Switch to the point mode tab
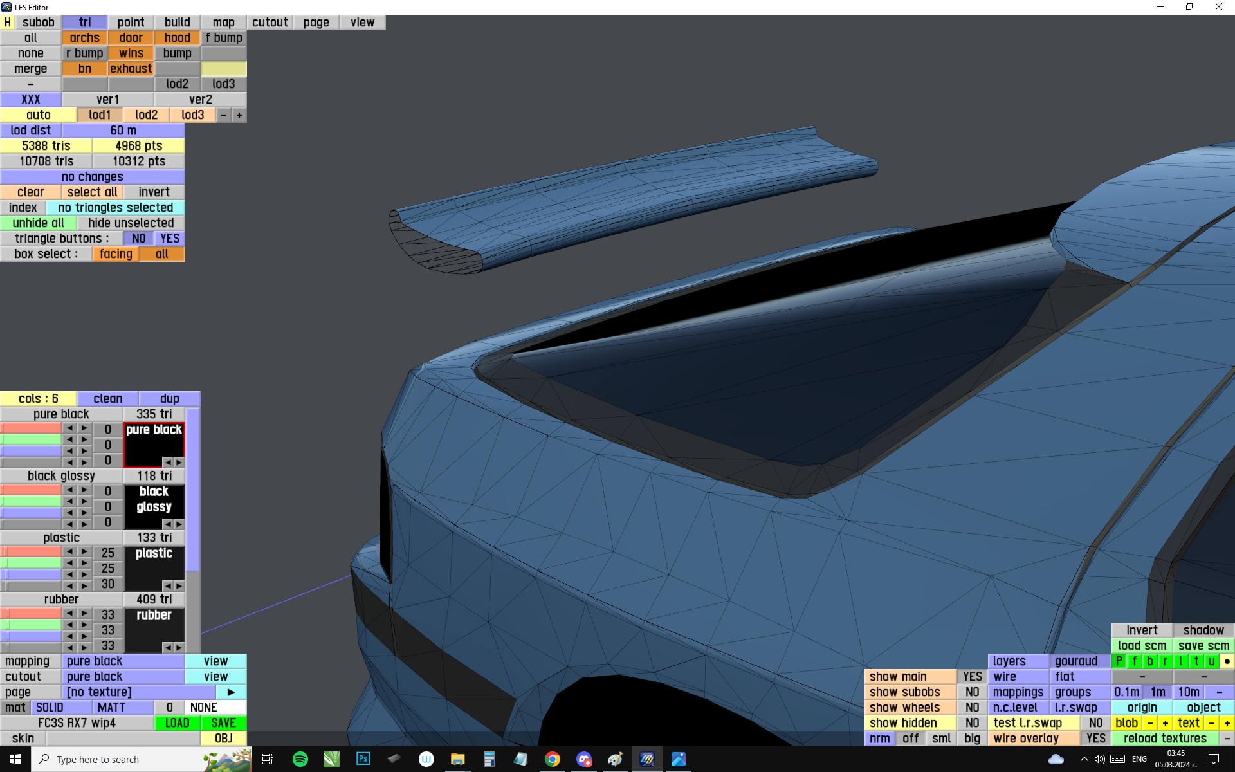 (x=131, y=23)
